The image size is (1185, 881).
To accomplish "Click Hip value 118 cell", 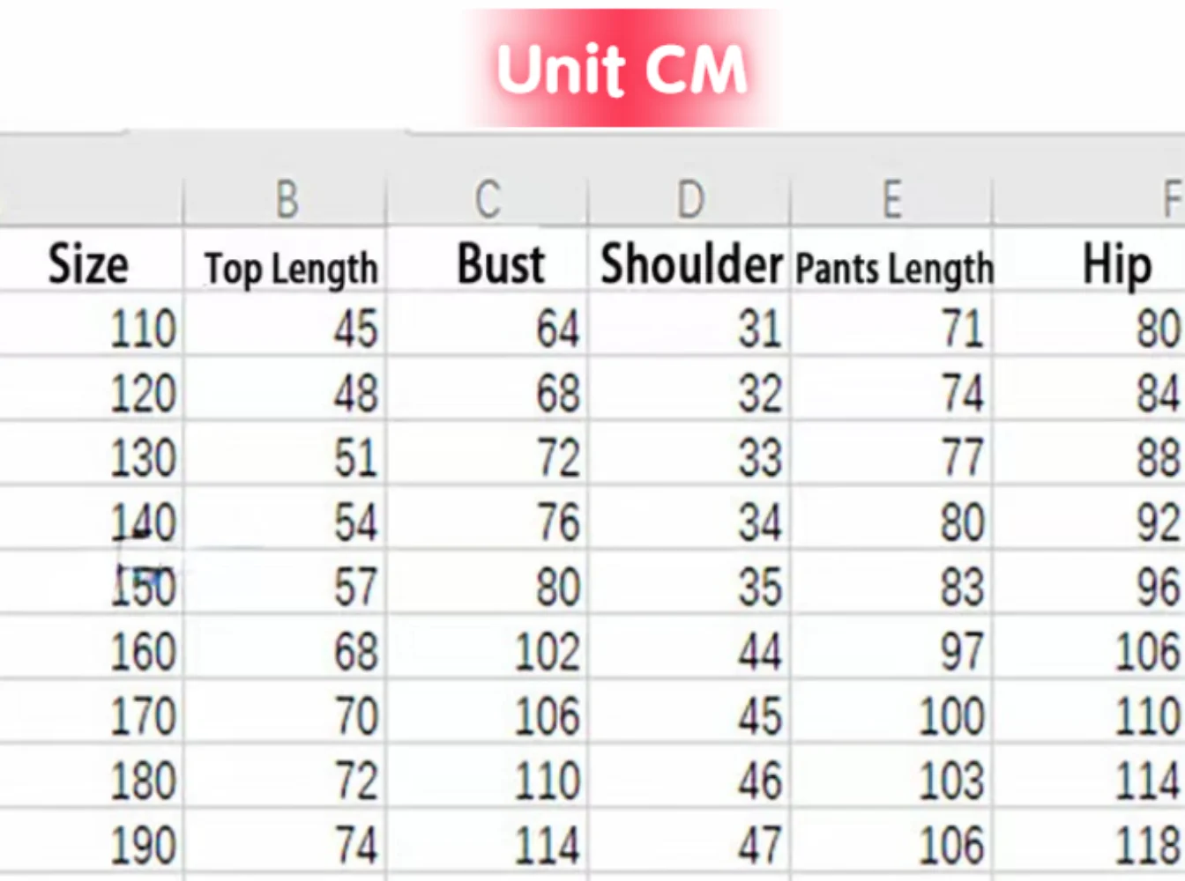I will (x=1146, y=846).
